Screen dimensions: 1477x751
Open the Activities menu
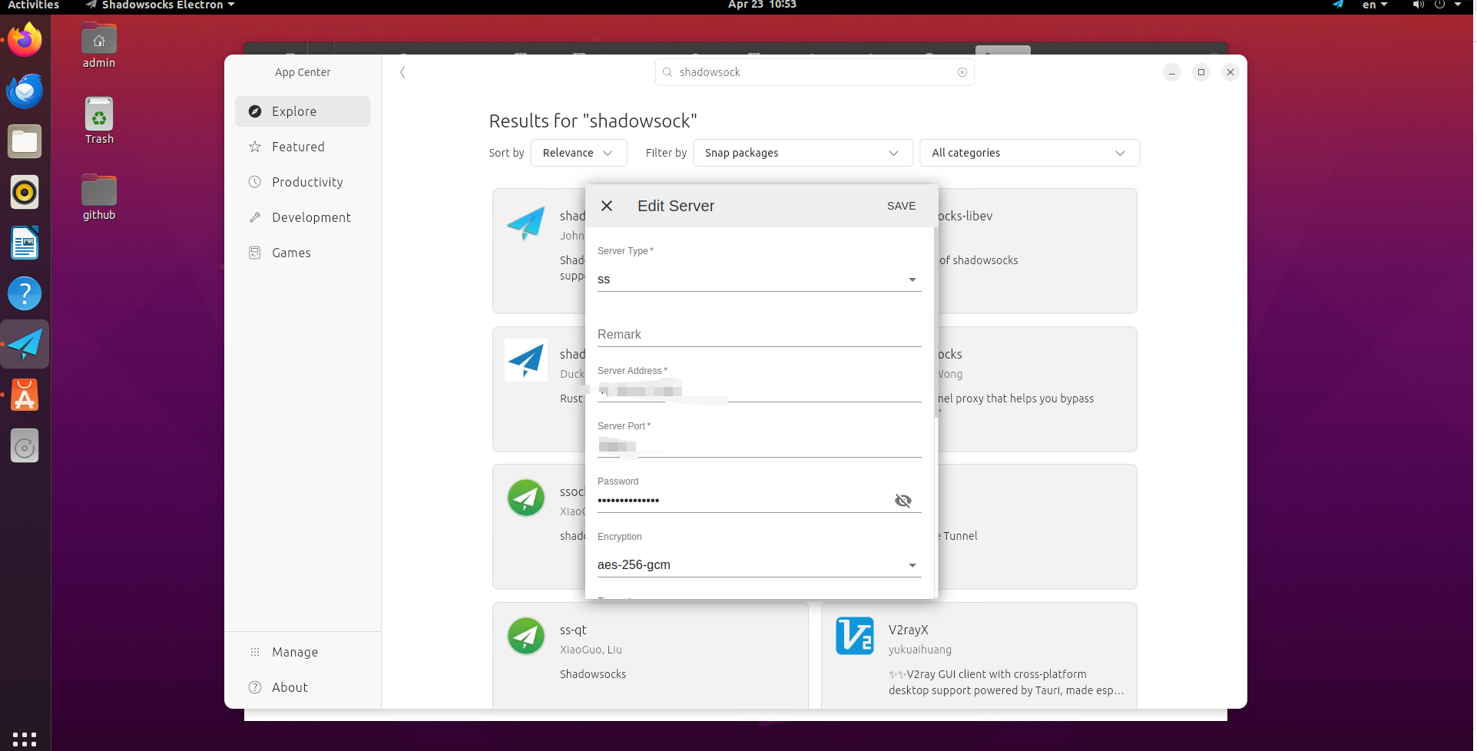[x=32, y=5]
